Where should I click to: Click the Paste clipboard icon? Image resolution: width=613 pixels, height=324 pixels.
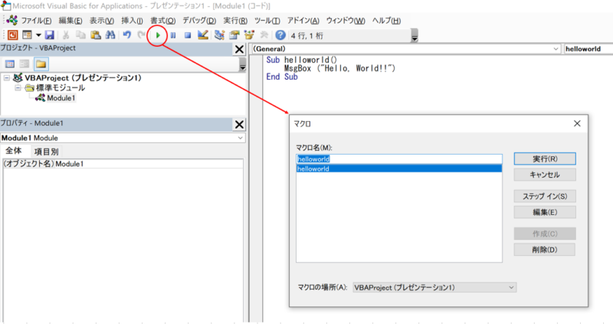(95, 35)
